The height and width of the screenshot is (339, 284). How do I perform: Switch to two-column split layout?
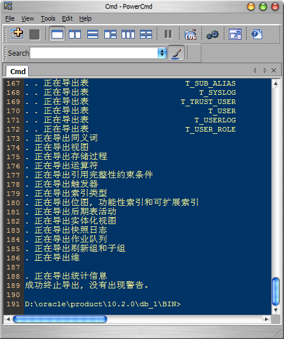(x=75, y=34)
